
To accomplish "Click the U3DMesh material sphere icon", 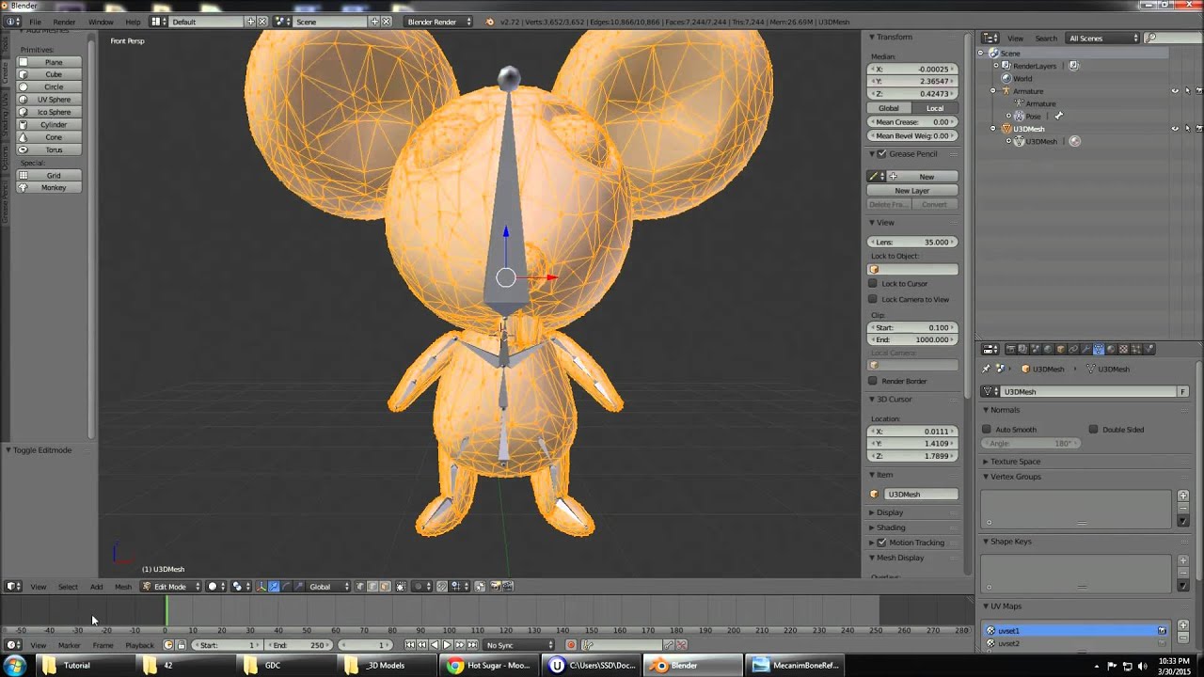I will point(1074,141).
